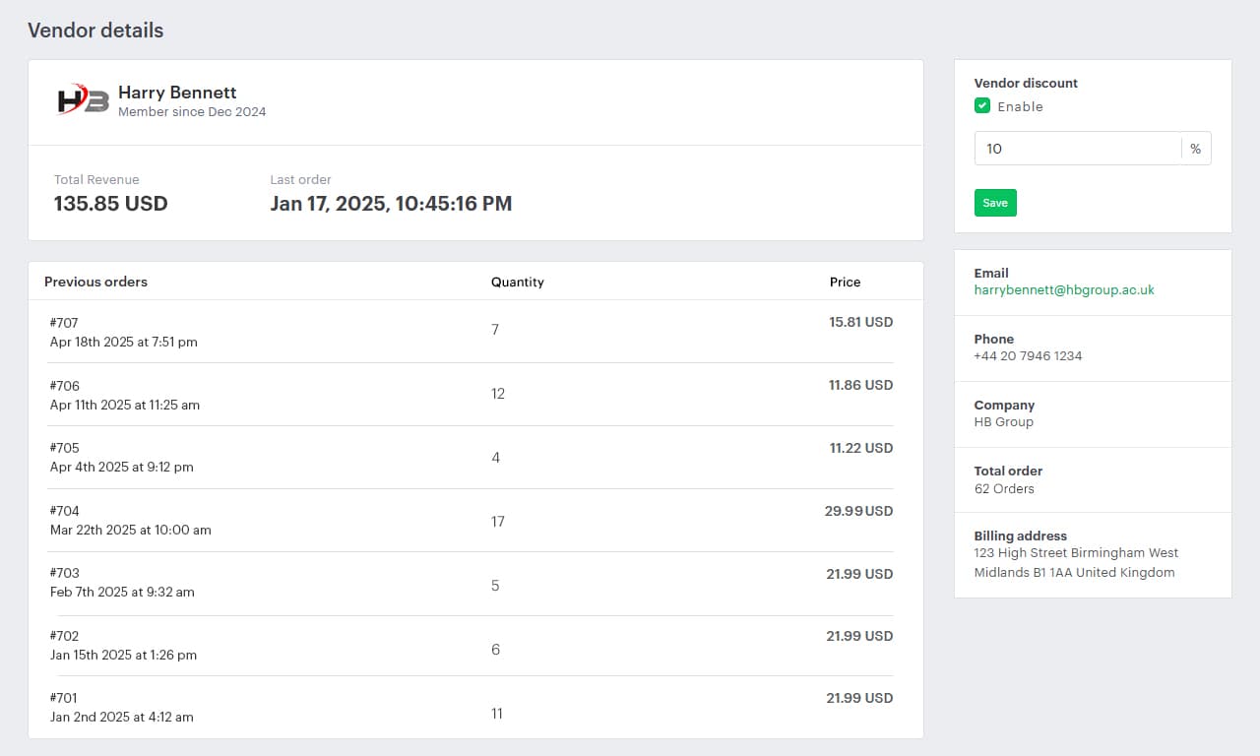The height and width of the screenshot is (756, 1260).
Task: Open the harrybennett@hbgroup.ac.uk email link
Action: (x=1063, y=289)
